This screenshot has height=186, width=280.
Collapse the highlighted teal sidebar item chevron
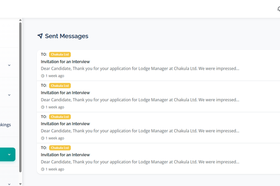coord(9,155)
